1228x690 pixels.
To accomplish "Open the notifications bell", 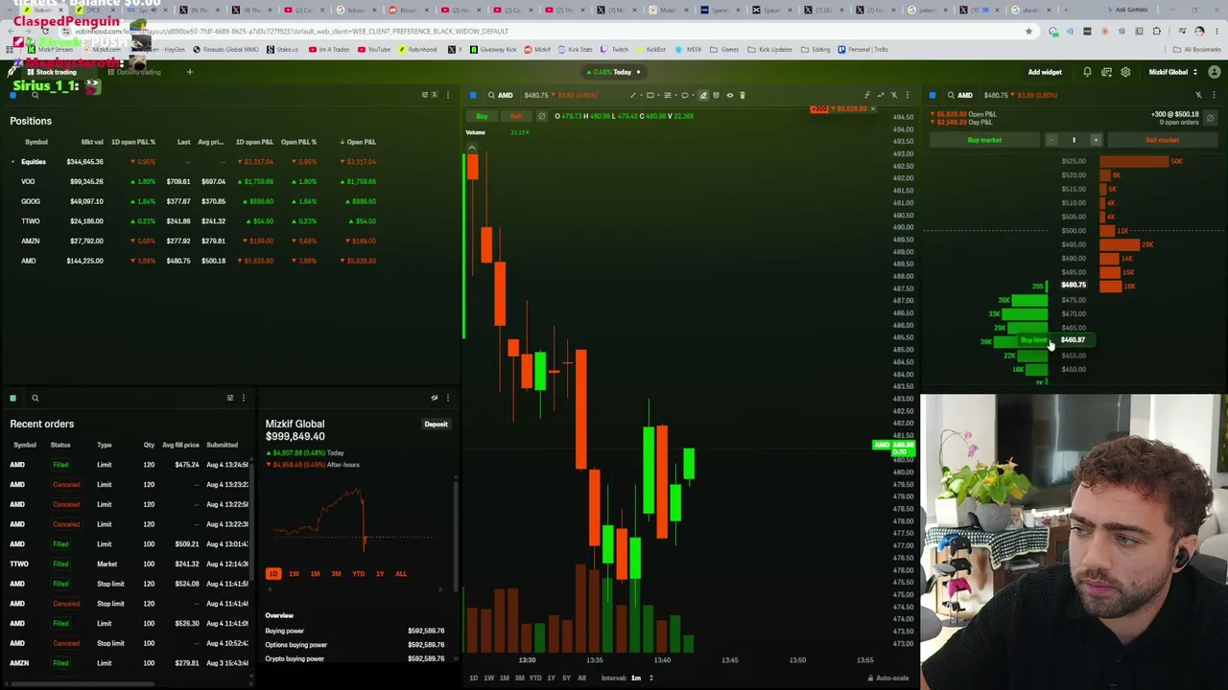I will [1087, 72].
